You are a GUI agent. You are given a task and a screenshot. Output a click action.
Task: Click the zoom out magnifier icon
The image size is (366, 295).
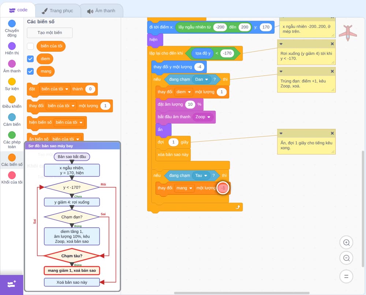click(x=346, y=258)
